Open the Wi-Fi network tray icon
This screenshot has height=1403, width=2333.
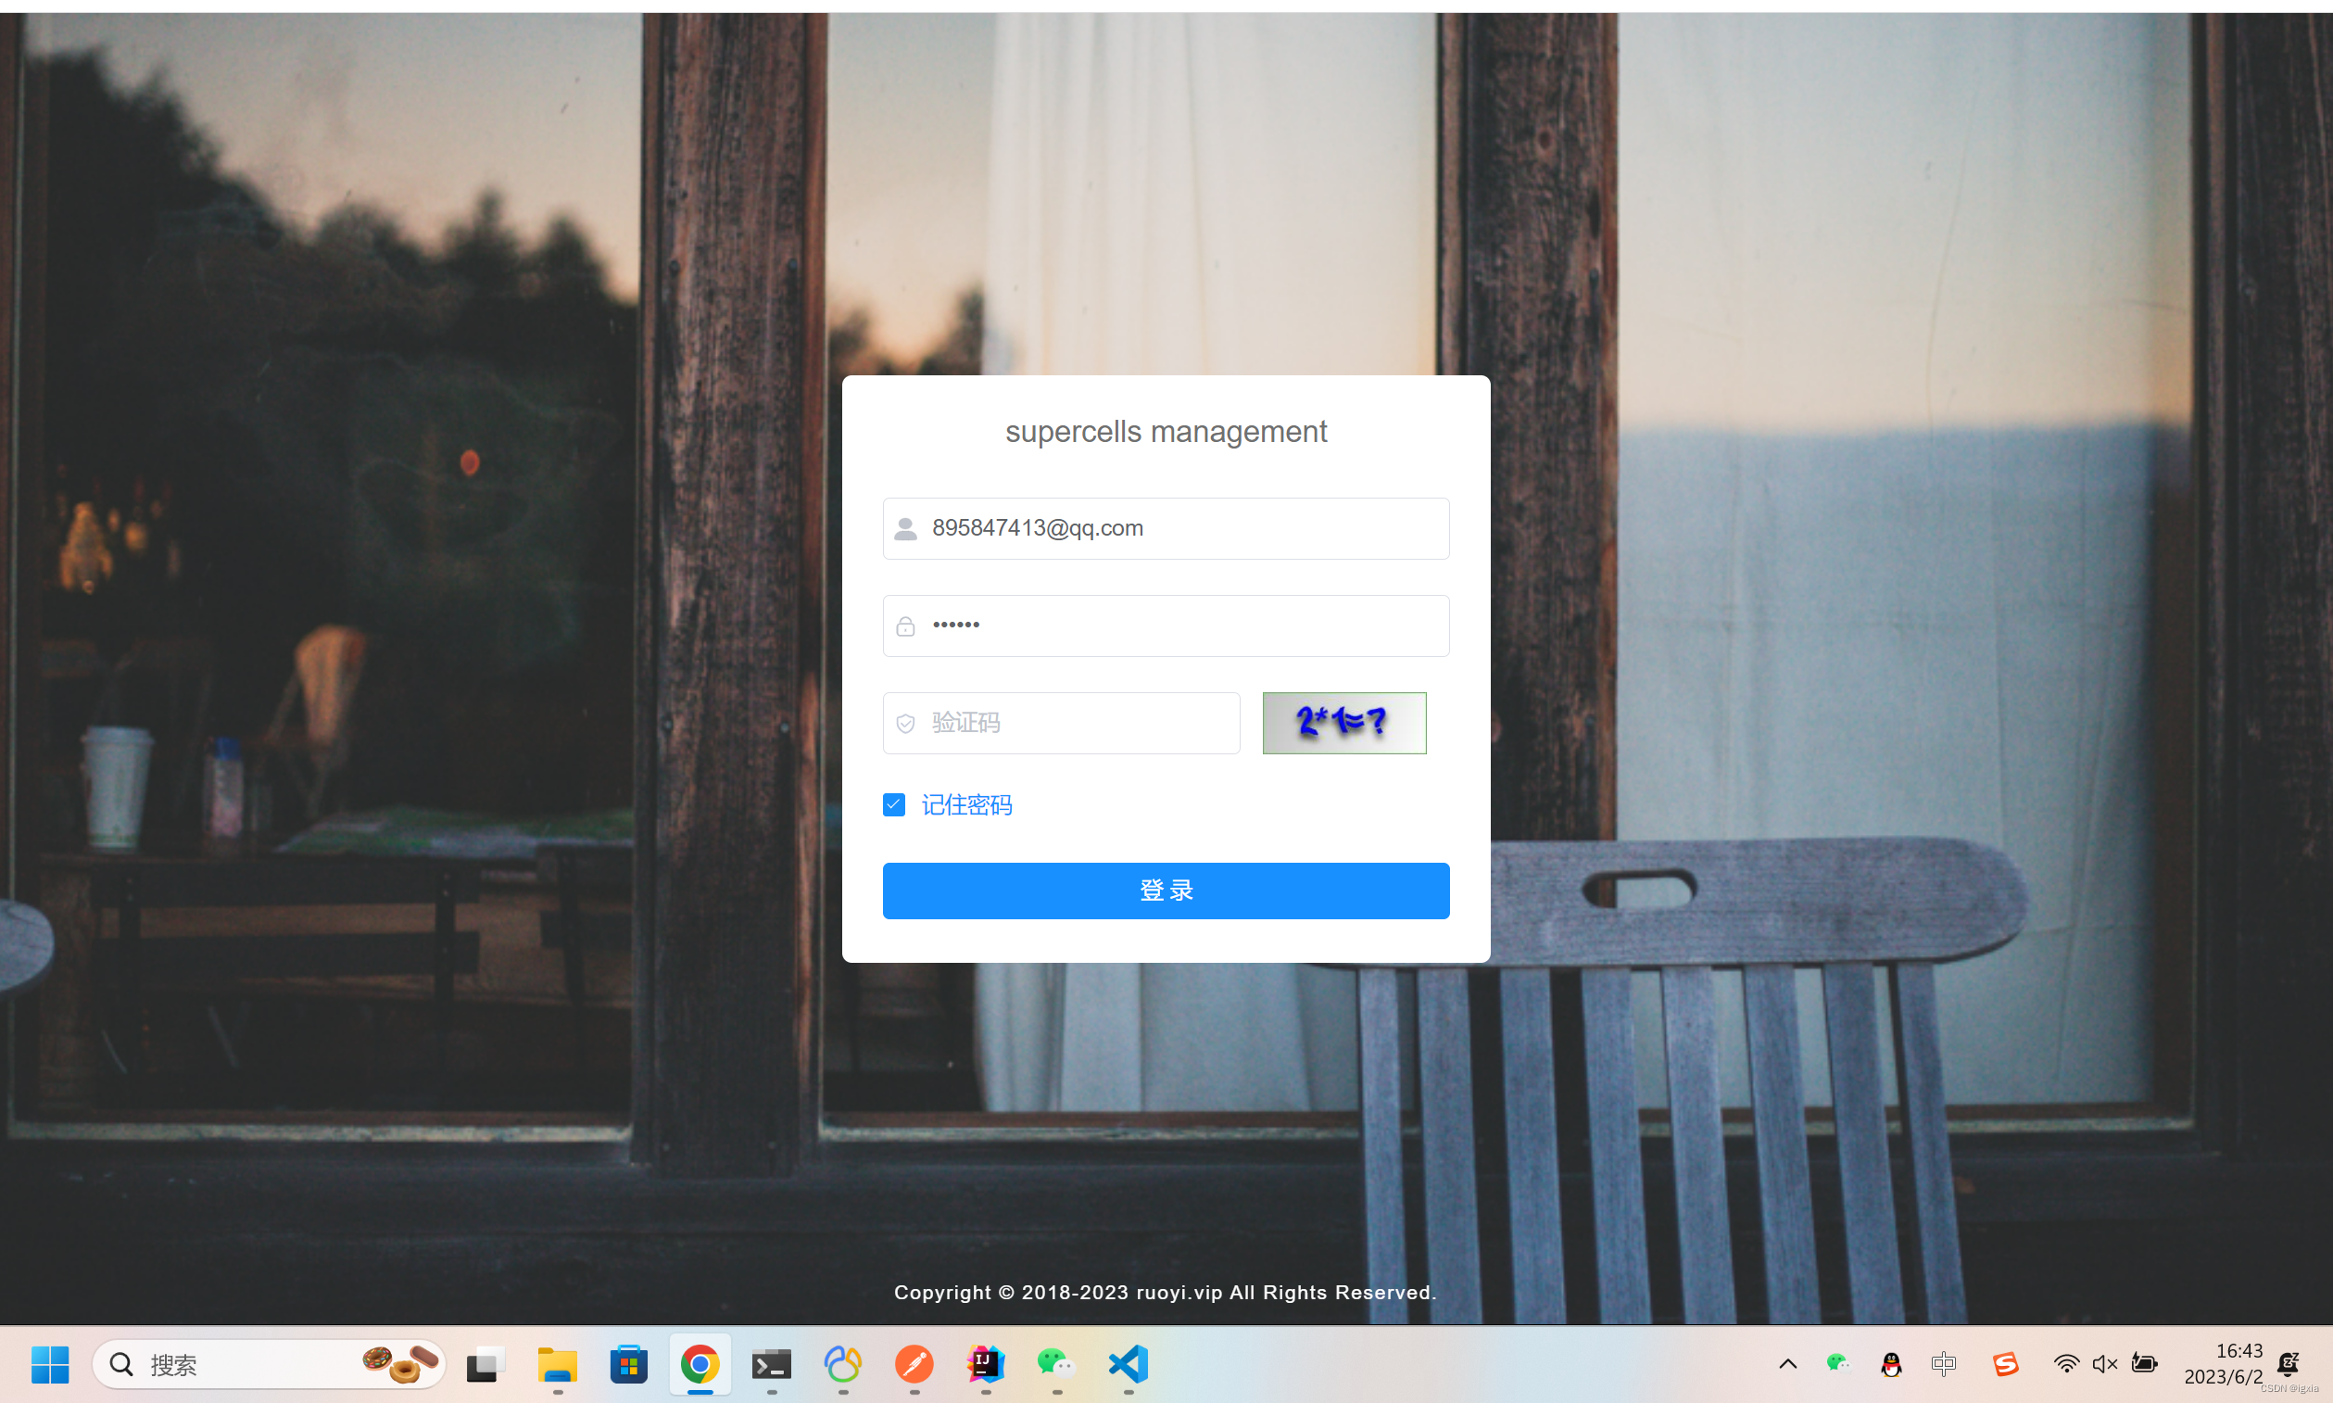(2066, 1363)
